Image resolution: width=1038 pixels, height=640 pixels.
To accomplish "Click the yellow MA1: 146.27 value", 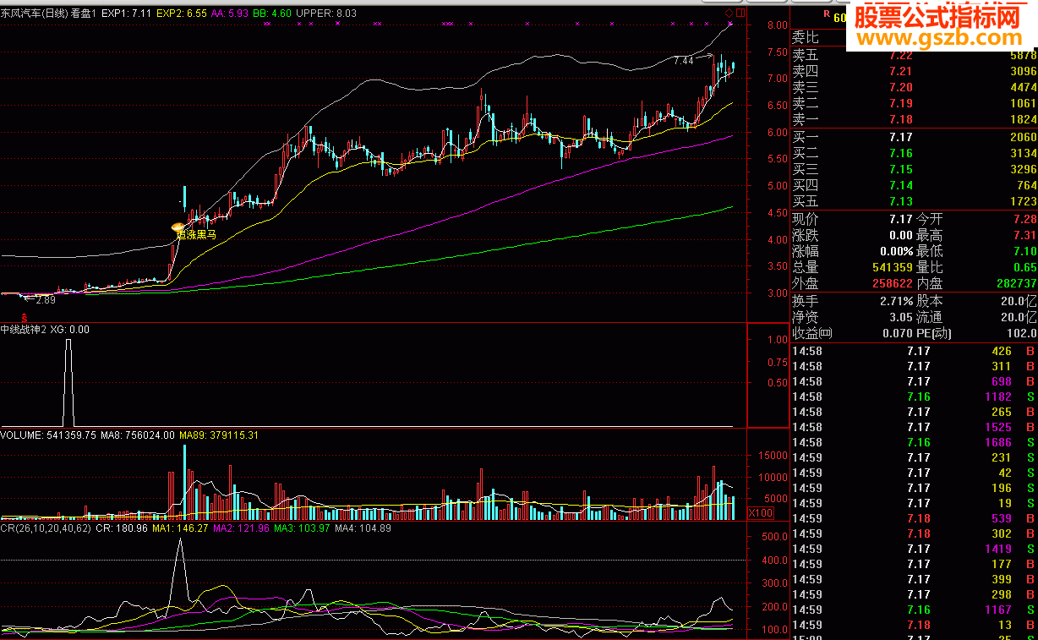I will pyautogui.click(x=180, y=528).
